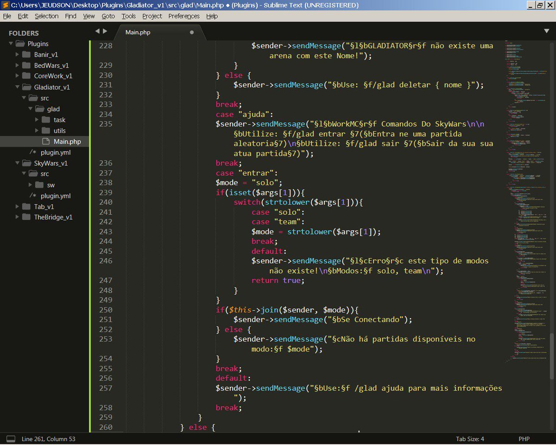The height and width of the screenshot is (445, 556).
Task: Click the task folder icon
Action: click(46, 120)
